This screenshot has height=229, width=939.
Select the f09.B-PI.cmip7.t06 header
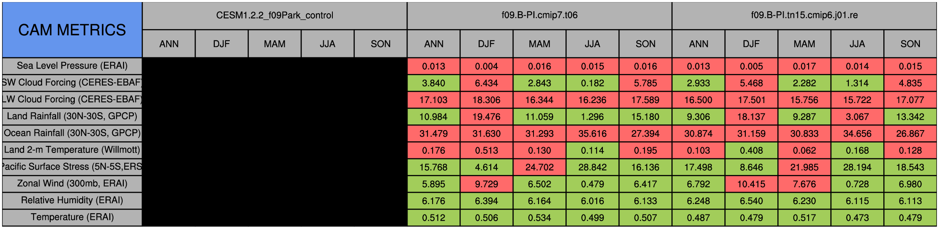coord(539,16)
